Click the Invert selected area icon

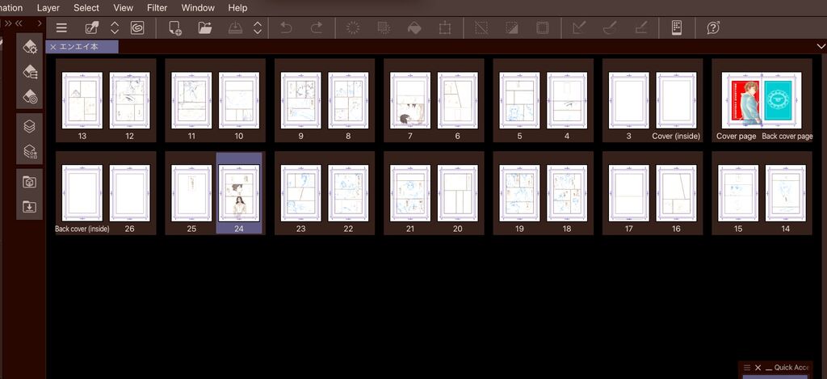coord(511,28)
